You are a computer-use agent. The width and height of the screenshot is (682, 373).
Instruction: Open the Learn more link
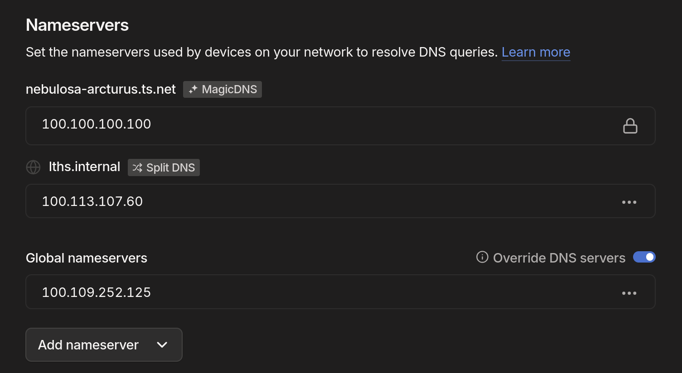point(536,52)
